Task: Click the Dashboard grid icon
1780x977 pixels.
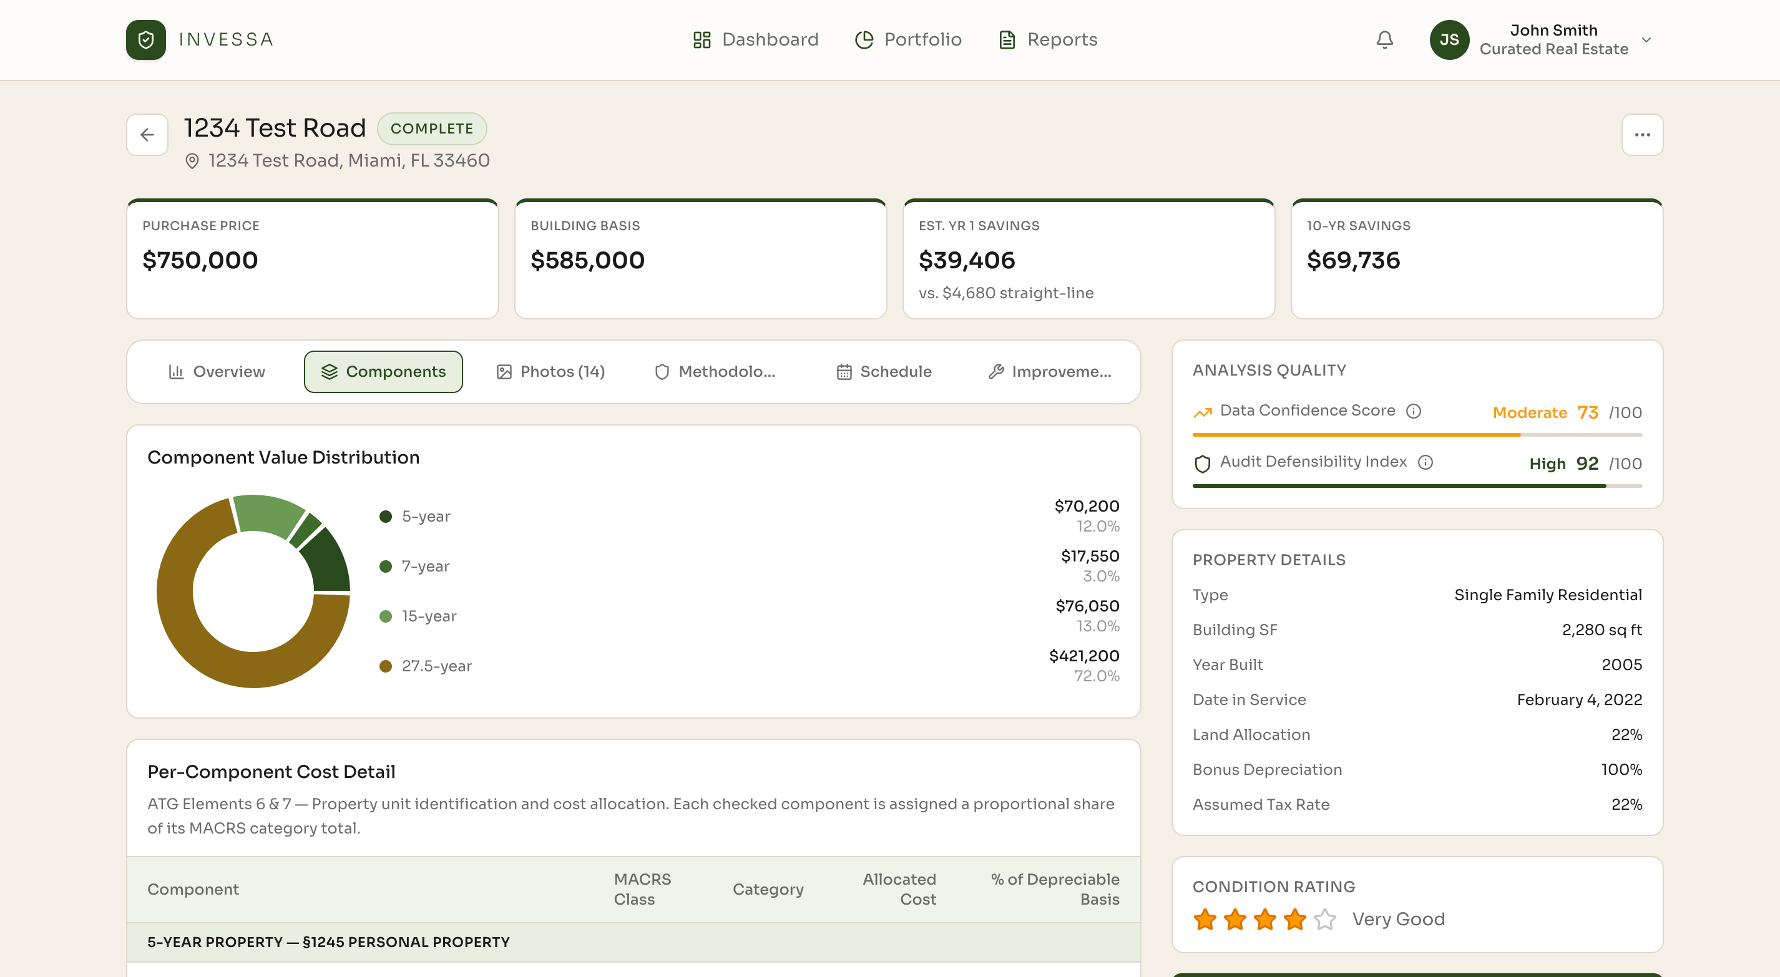Action: pyautogui.click(x=702, y=39)
